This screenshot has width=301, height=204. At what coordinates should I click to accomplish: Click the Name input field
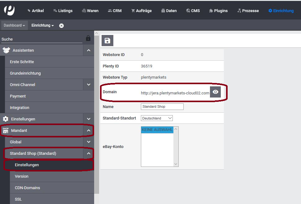(x=162, y=106)
